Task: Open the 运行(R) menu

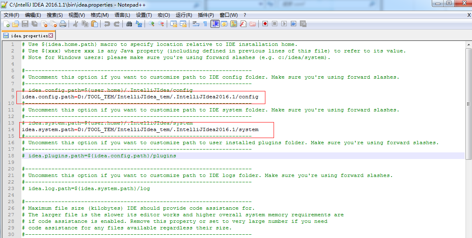Action: [x=184, y=15]
